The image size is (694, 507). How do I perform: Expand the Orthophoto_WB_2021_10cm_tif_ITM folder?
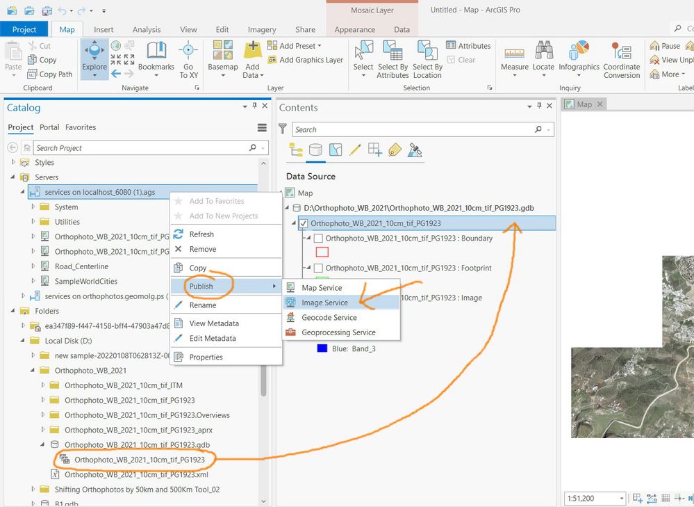point(42,385)
